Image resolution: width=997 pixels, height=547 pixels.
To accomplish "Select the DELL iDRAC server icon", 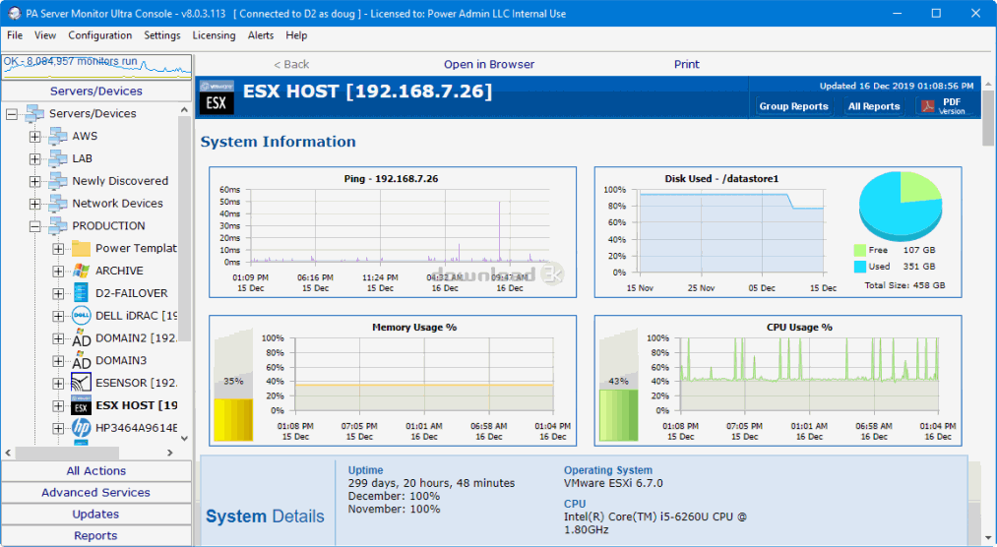I will 82,316.
